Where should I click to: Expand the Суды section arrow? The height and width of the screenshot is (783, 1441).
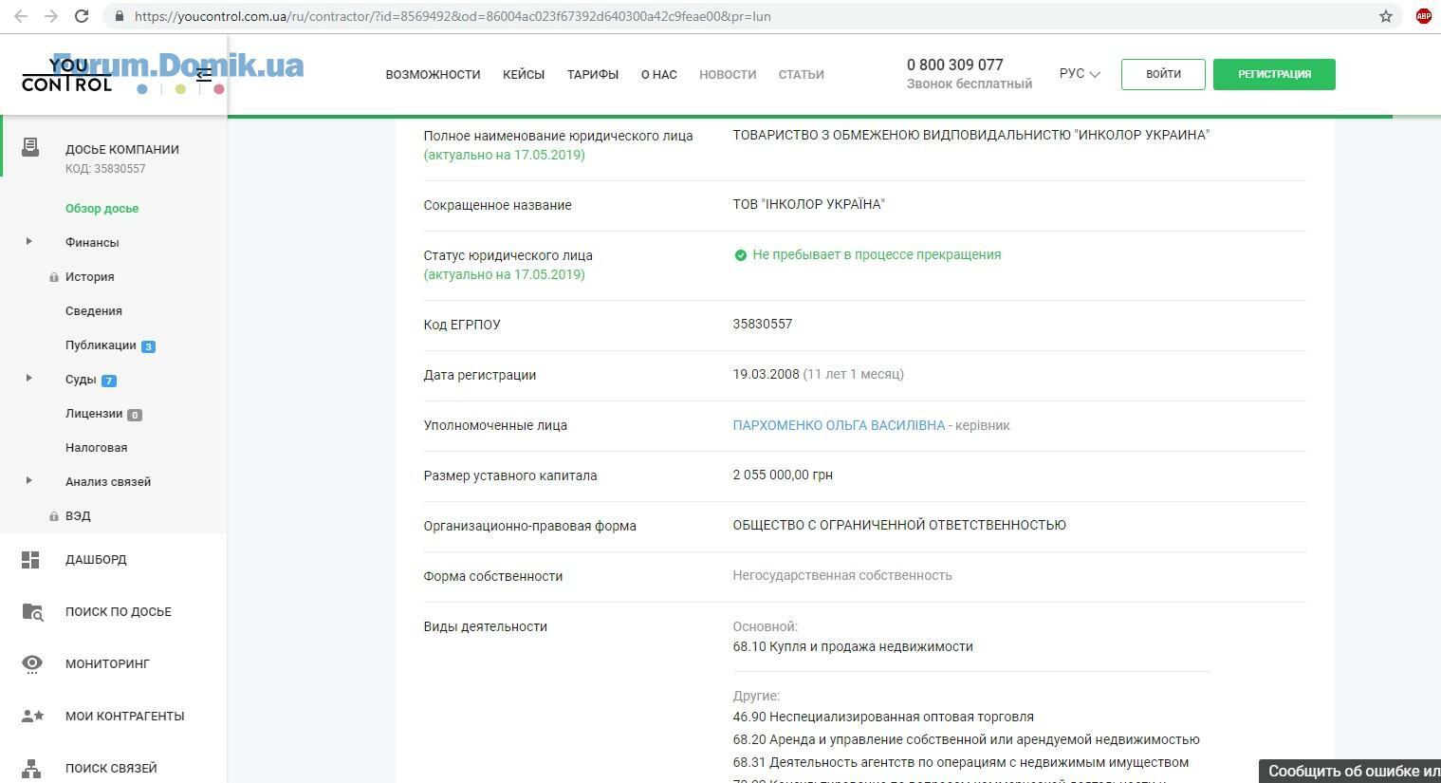(28, 378)
